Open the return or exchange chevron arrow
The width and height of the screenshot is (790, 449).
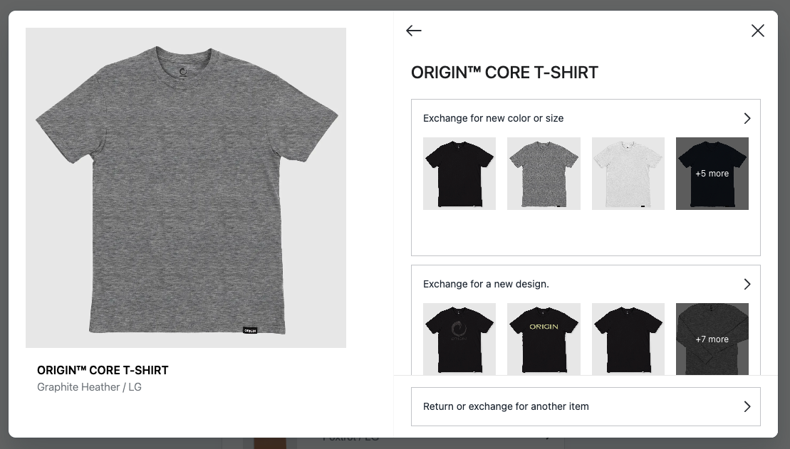(747, 407)
